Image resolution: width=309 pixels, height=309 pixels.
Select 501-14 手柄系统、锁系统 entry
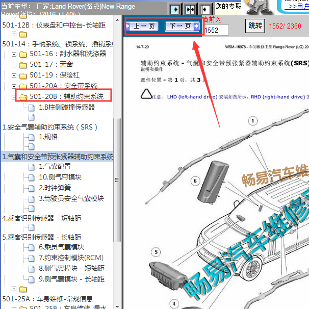pyautogui.click(x=57, y=44)
